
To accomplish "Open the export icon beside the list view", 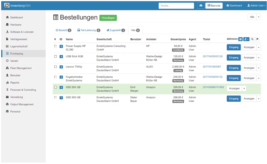I will (246, 39).
